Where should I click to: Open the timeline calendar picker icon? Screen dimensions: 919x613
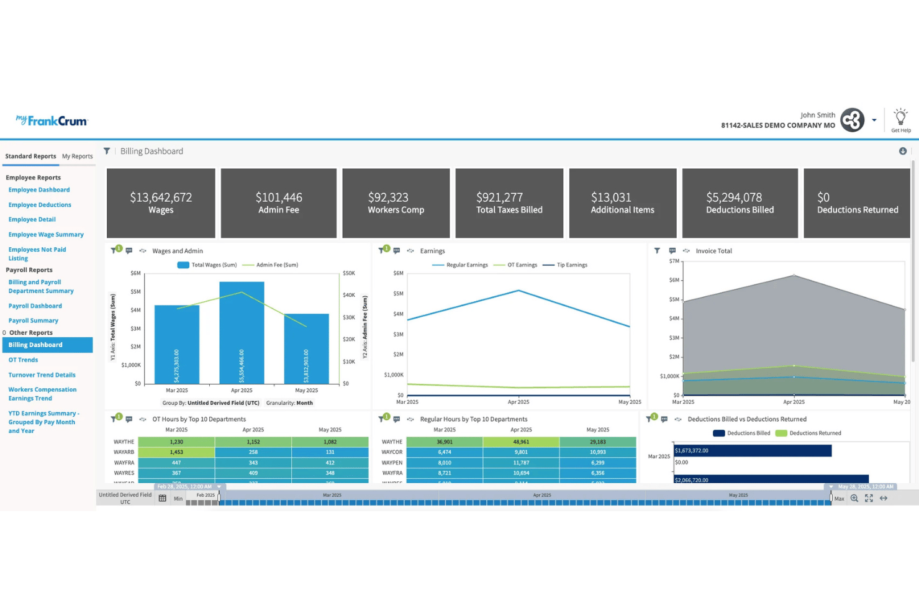[163, 498]
